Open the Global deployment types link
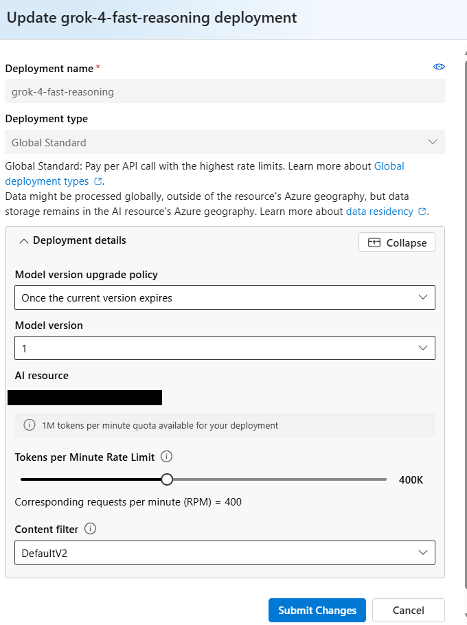This screenshot has height=625, width=467. pos(205,173)
